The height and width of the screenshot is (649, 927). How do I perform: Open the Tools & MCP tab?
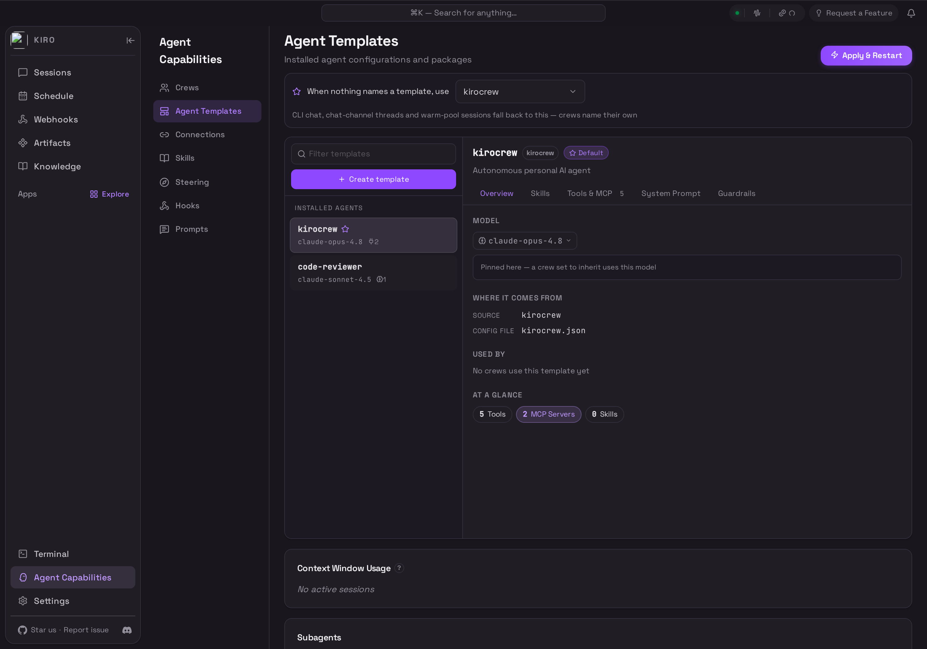click(595, 193)
